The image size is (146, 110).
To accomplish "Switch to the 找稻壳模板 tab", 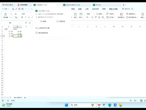I will 24,5.
